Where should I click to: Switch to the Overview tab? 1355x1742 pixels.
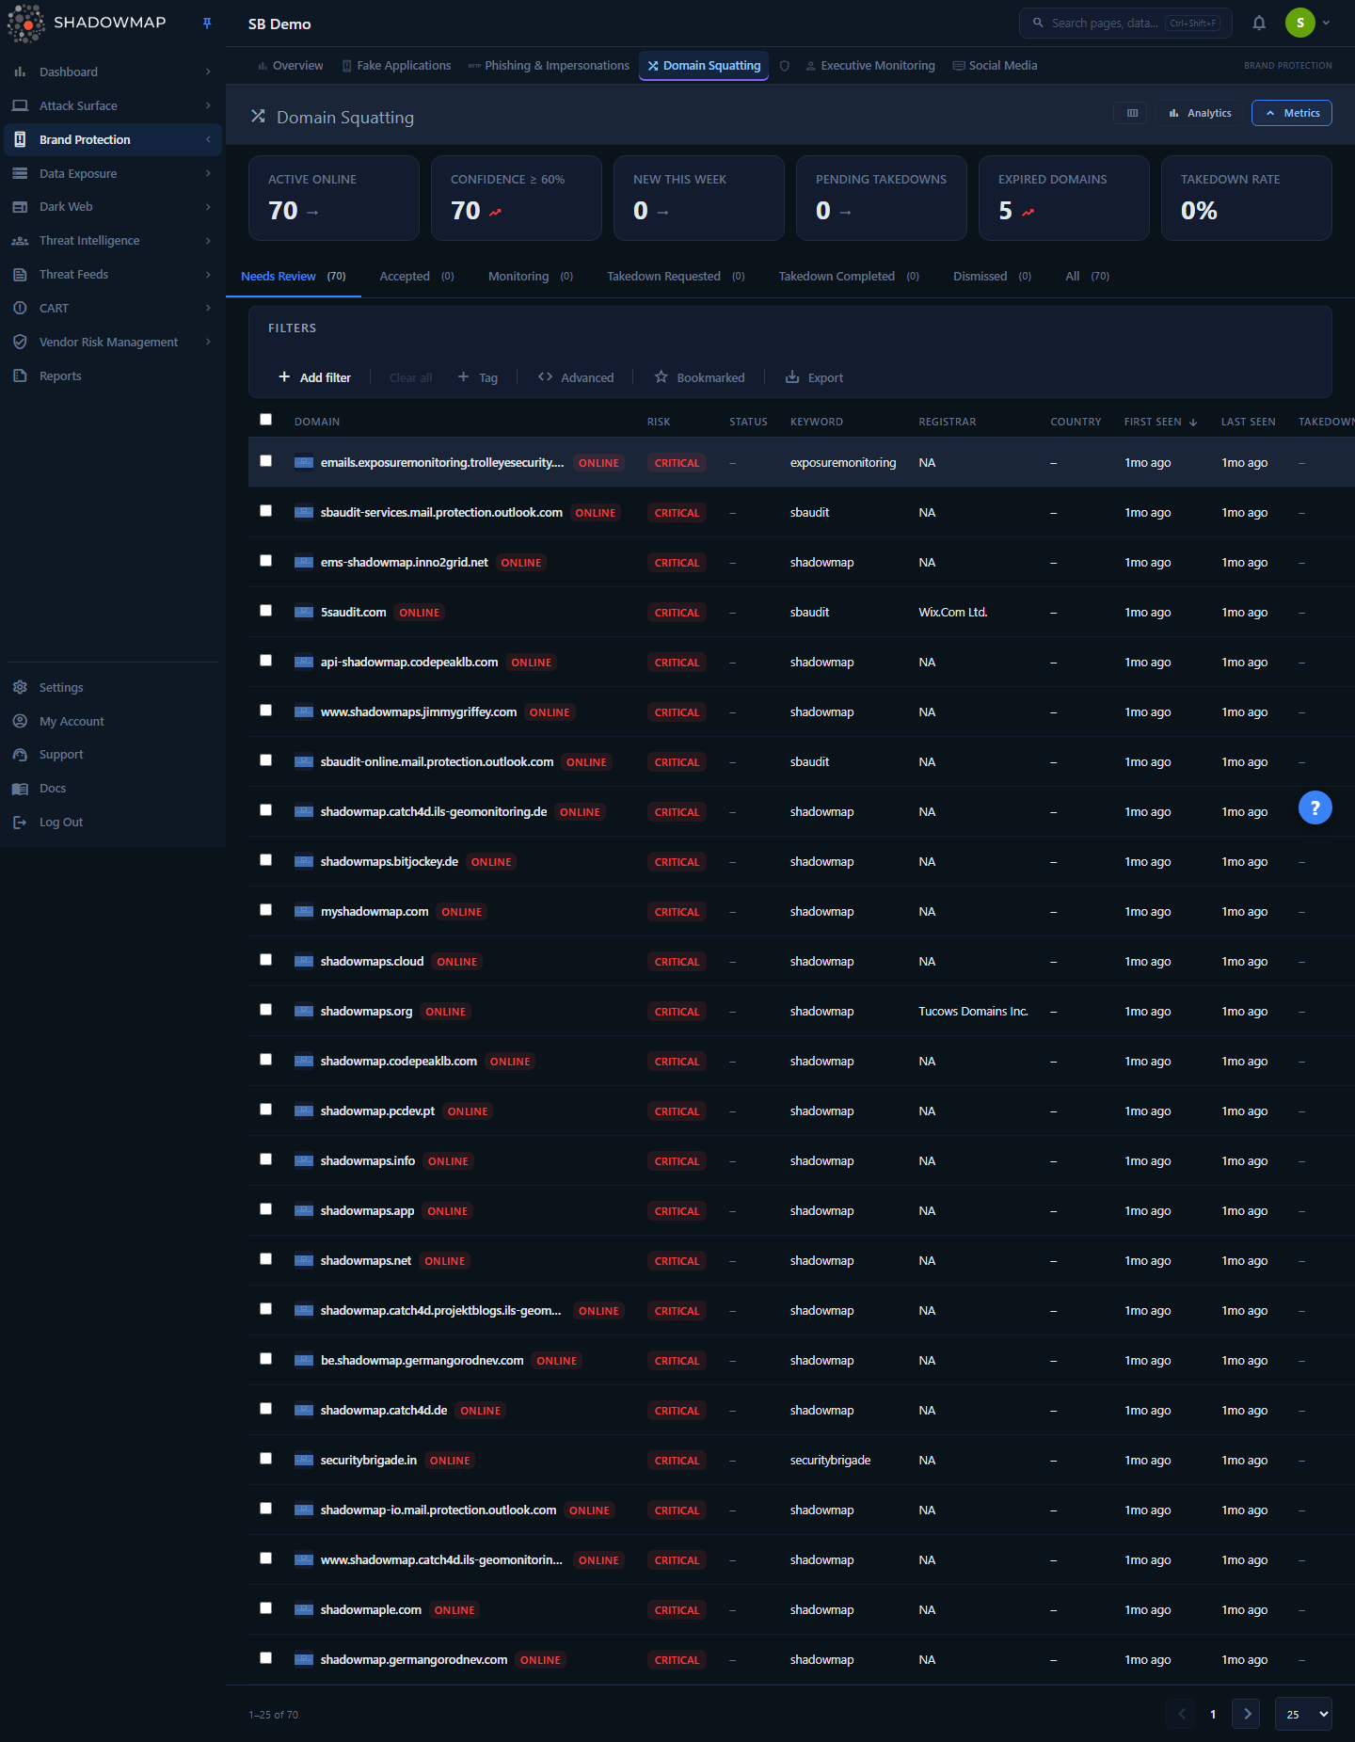(x=290, y=66)
